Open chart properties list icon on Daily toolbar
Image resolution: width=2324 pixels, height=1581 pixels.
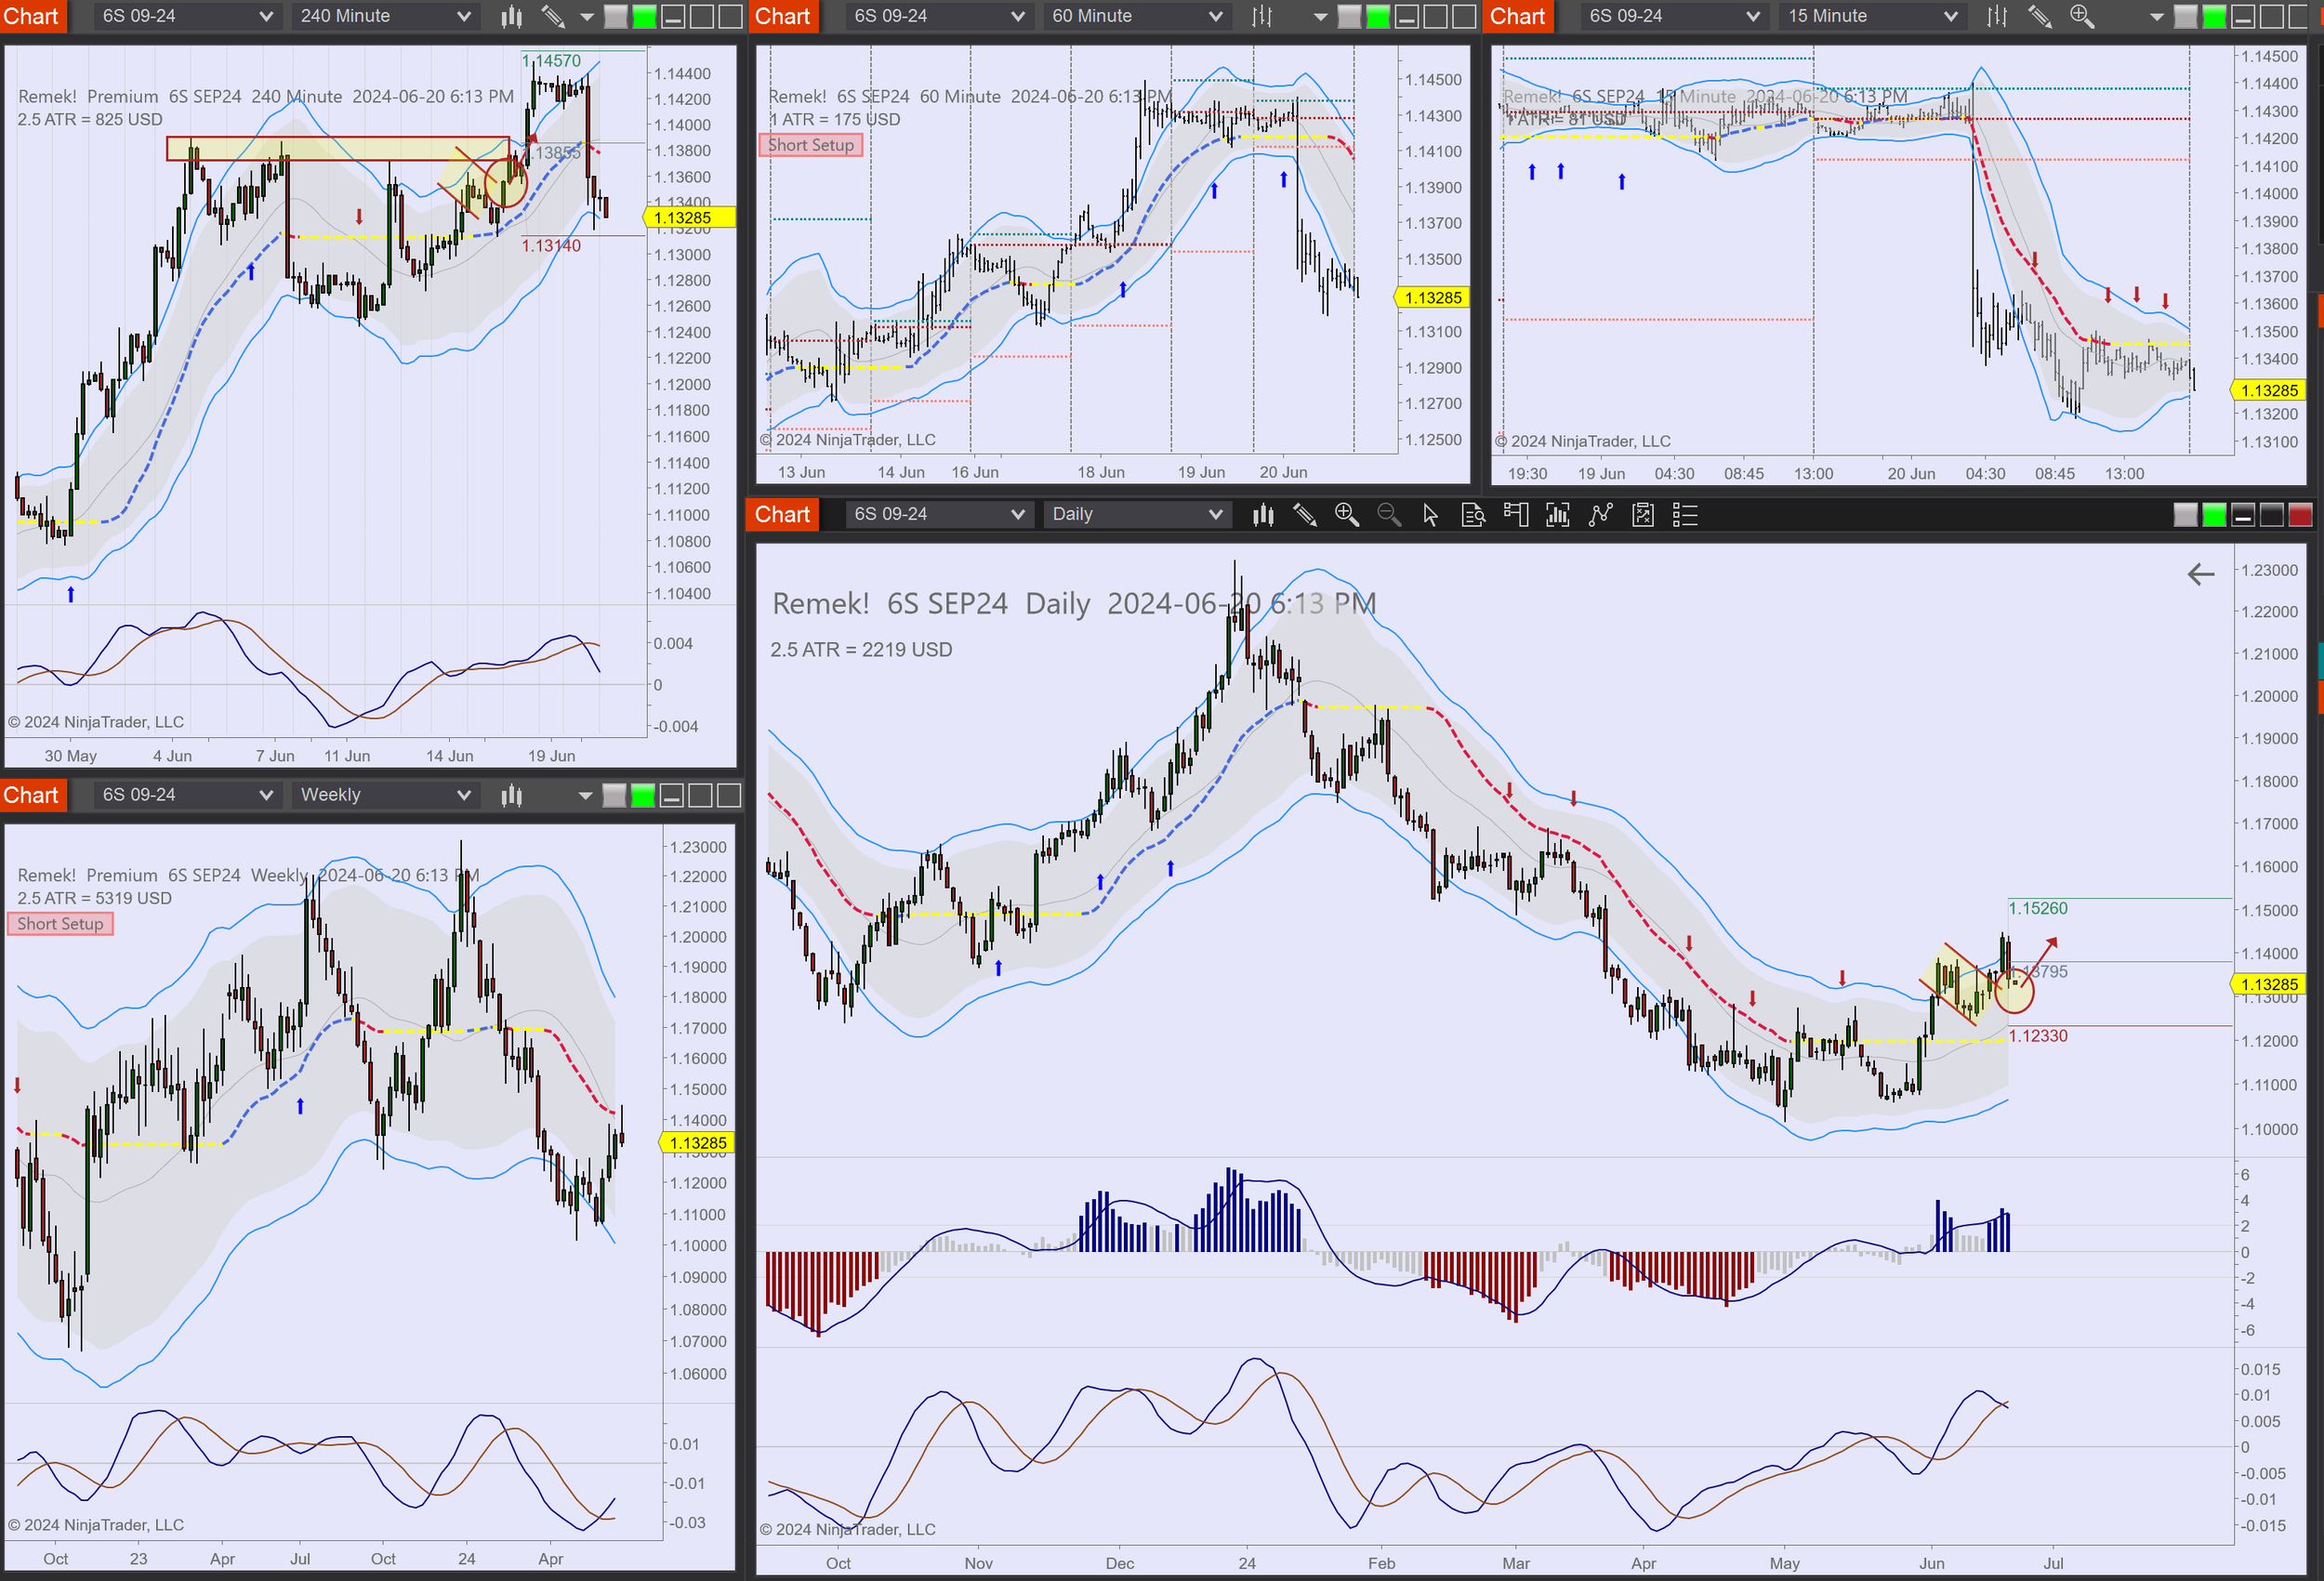pyautogui.click(x=1685, y=514)
